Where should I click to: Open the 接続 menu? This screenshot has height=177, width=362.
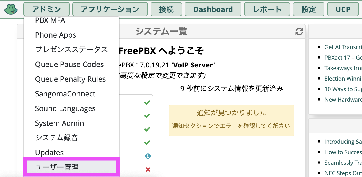(166, 9)
